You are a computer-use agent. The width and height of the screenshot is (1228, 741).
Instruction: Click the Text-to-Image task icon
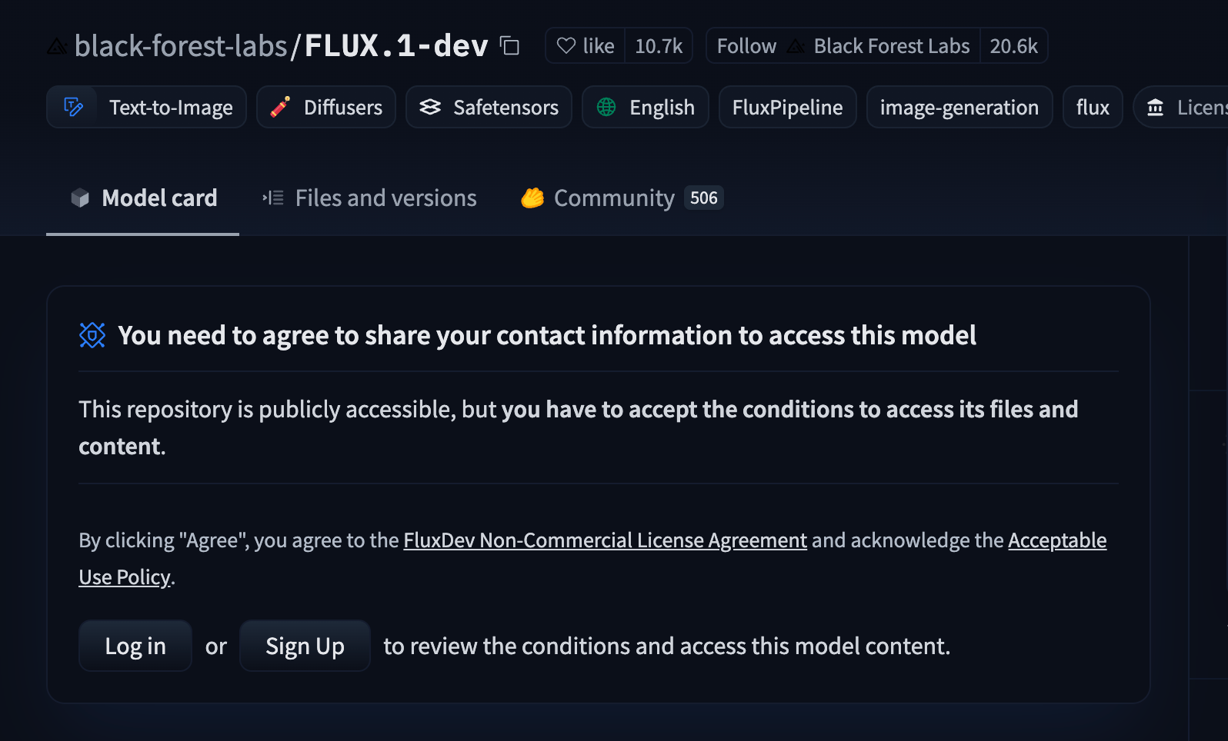[73, 107]
